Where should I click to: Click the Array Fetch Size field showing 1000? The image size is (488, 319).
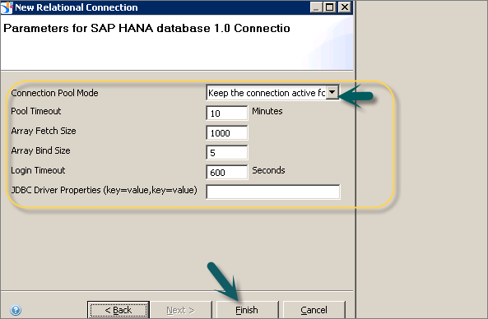click(x=227, y=132)
